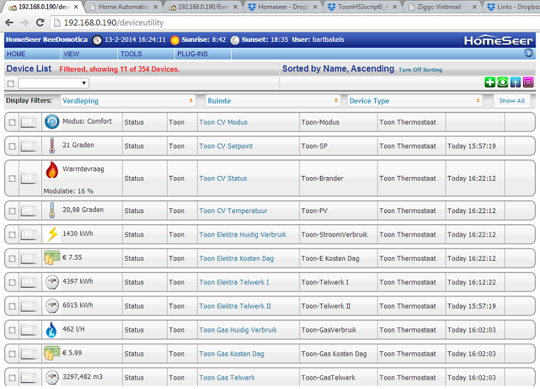Switch to the Homeseer - Dropbox browser tab
This screenshot has height=389, width=540.
[282, 7]
